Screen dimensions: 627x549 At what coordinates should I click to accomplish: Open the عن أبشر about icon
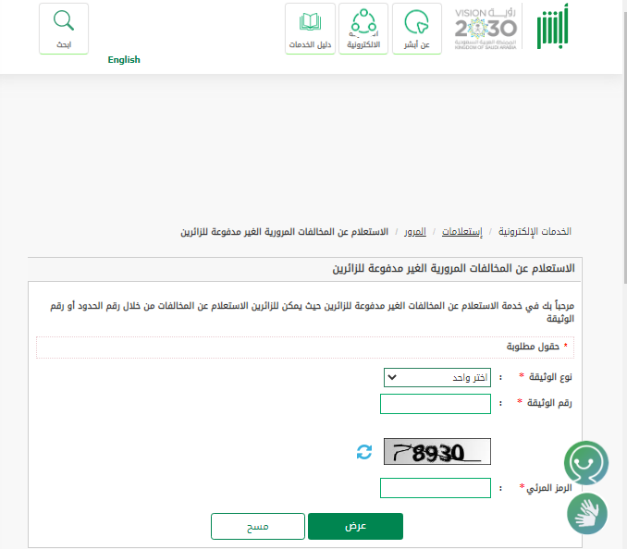417,29
